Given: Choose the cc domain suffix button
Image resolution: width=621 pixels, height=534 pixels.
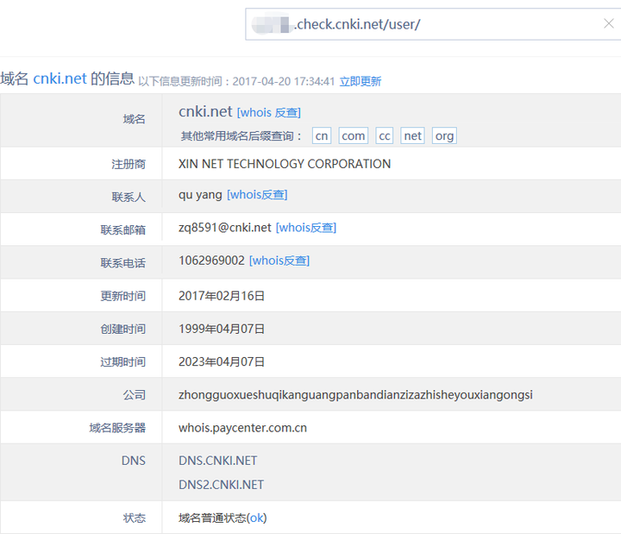Looking at the screenshot, I should pos(385,136).
